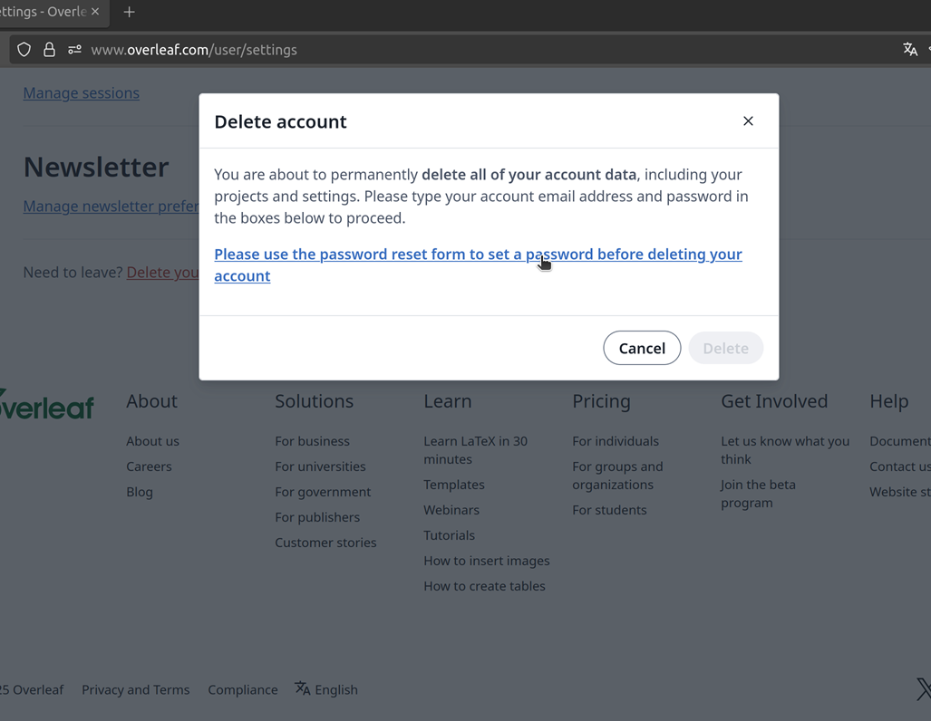Image resolution: width=931 pixels, height=721 pixels.
Task: Click the padlock site security icon
Action: 49,50
